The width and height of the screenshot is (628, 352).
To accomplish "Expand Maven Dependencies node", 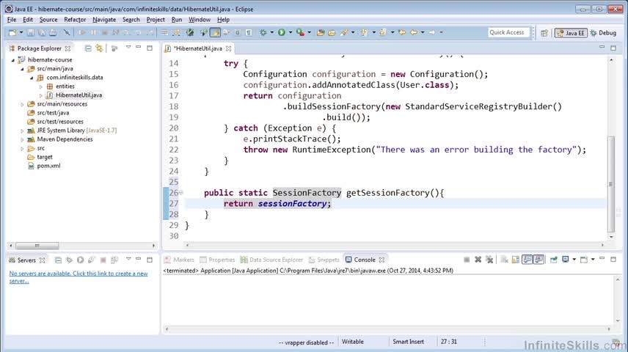I will tap(23, 139).
